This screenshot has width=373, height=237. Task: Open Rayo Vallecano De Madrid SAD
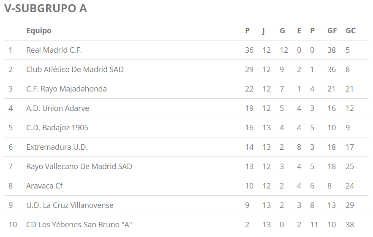pos(79,167)
